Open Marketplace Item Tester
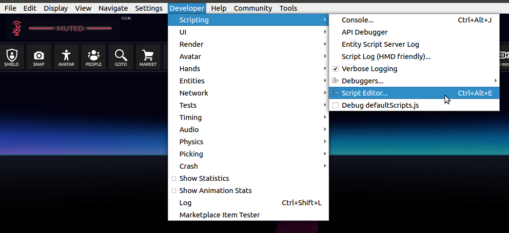This screenshot has height=233, width=509. (248, 215)
